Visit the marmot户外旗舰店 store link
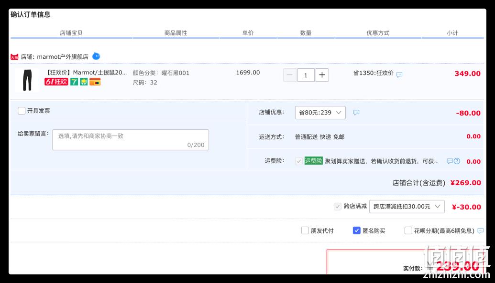495x283 pixels. [x=63, y=57]
